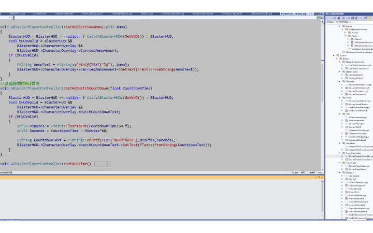Switch to BlasterHUD.cpp editor tab
This screenshot has height=233, width=373.
(18, 14)
